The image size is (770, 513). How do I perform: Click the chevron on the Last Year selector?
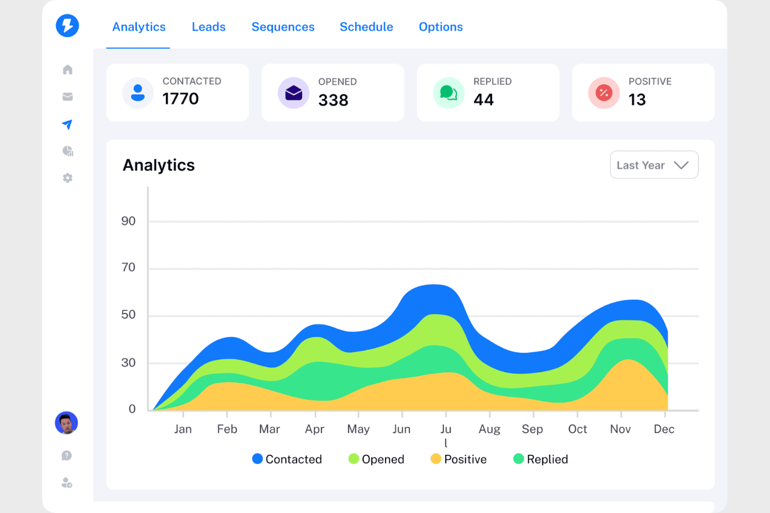(x=682, y=165)
